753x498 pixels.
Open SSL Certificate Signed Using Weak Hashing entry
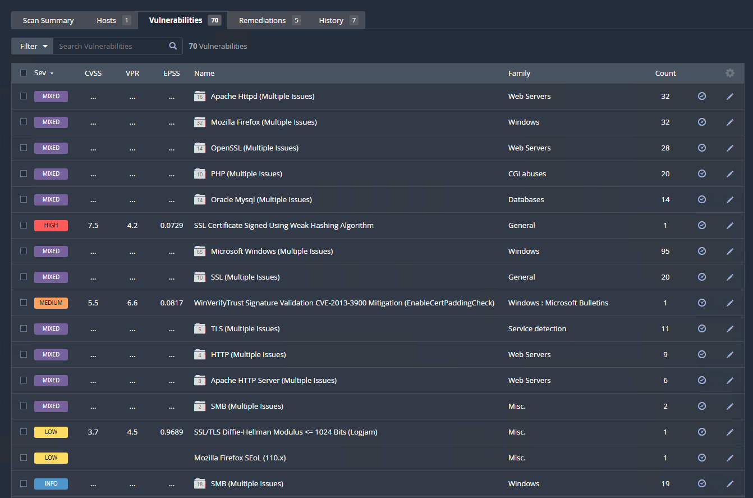[x=284, y=225]
